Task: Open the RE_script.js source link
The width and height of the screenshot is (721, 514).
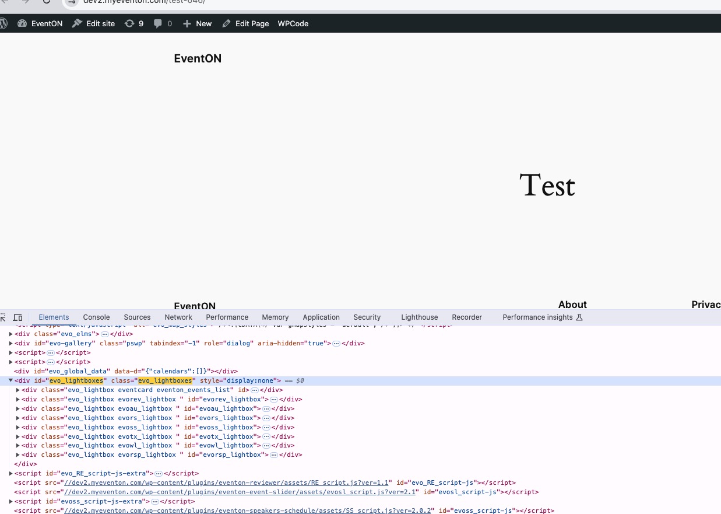Action: click(226, 482)
